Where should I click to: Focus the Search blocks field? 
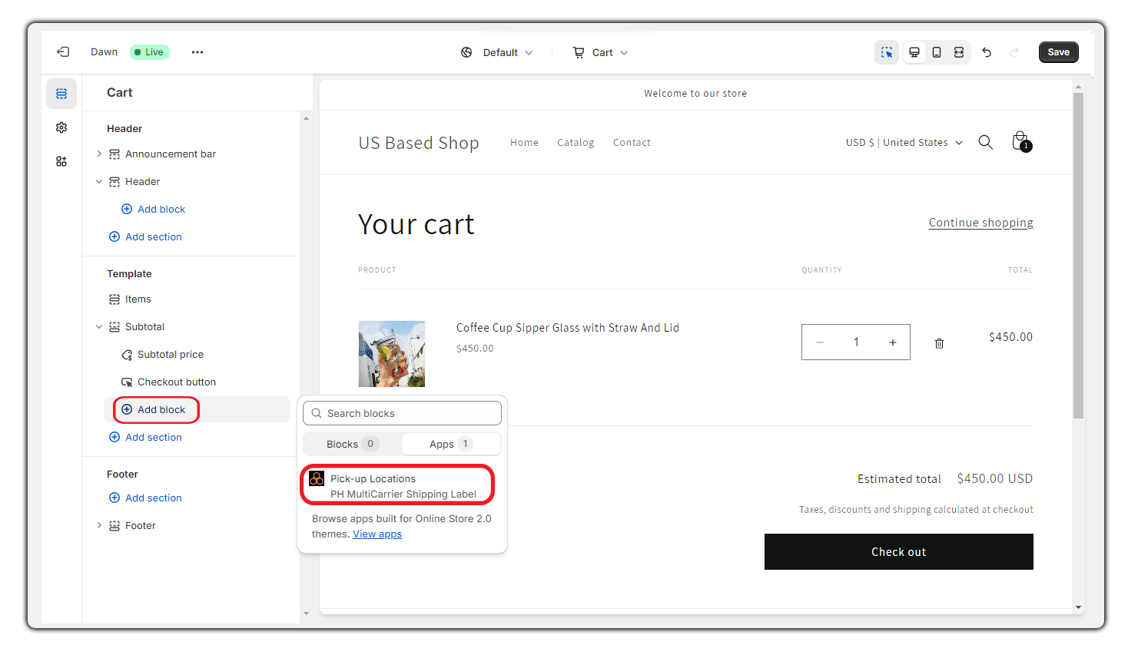[402, 413]
